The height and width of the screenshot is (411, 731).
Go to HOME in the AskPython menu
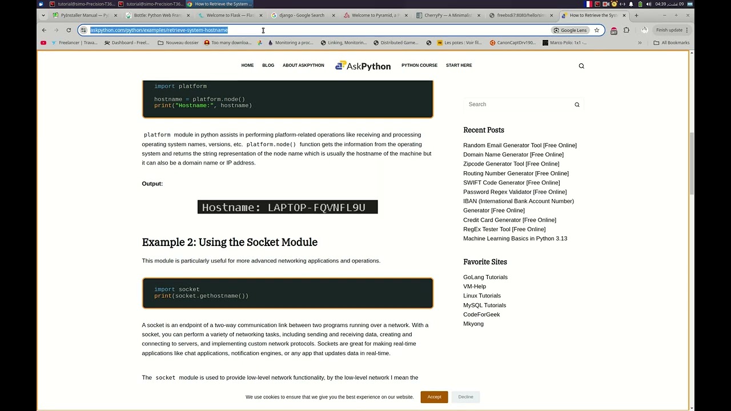247,66
